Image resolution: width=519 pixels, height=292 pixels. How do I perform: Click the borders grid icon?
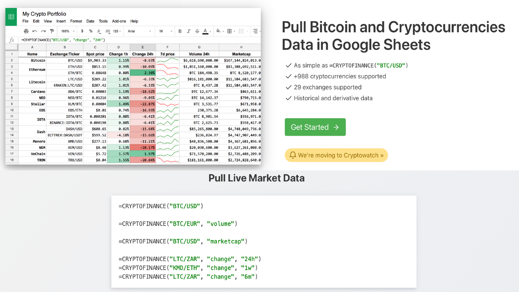[229, 31]
